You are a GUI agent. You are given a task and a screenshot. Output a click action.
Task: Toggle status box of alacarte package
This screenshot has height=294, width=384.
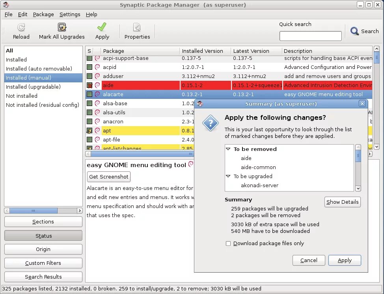(89, 94)
